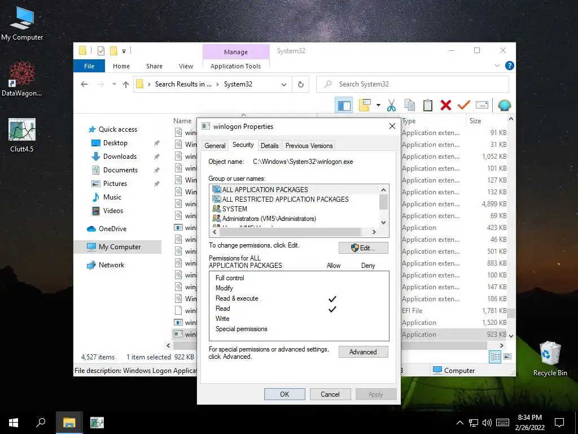Click chevron before Search Results breadcrumb
The height and width of the screenshot is (434, 578).
[149, 85]
